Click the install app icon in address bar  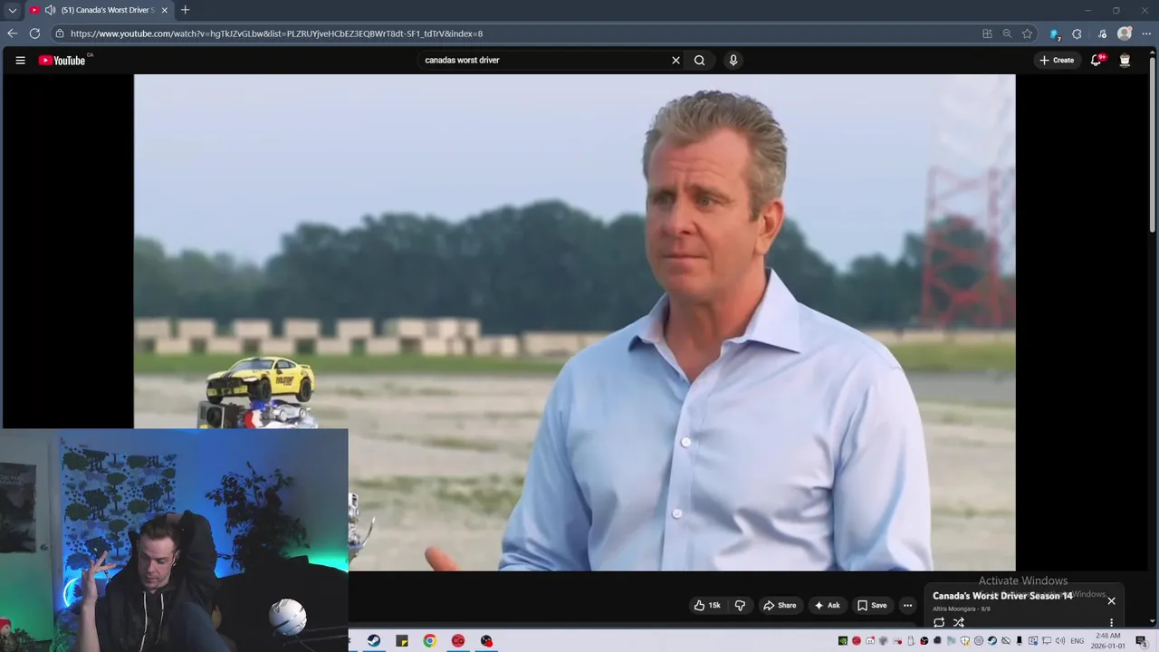click(987, 34)
